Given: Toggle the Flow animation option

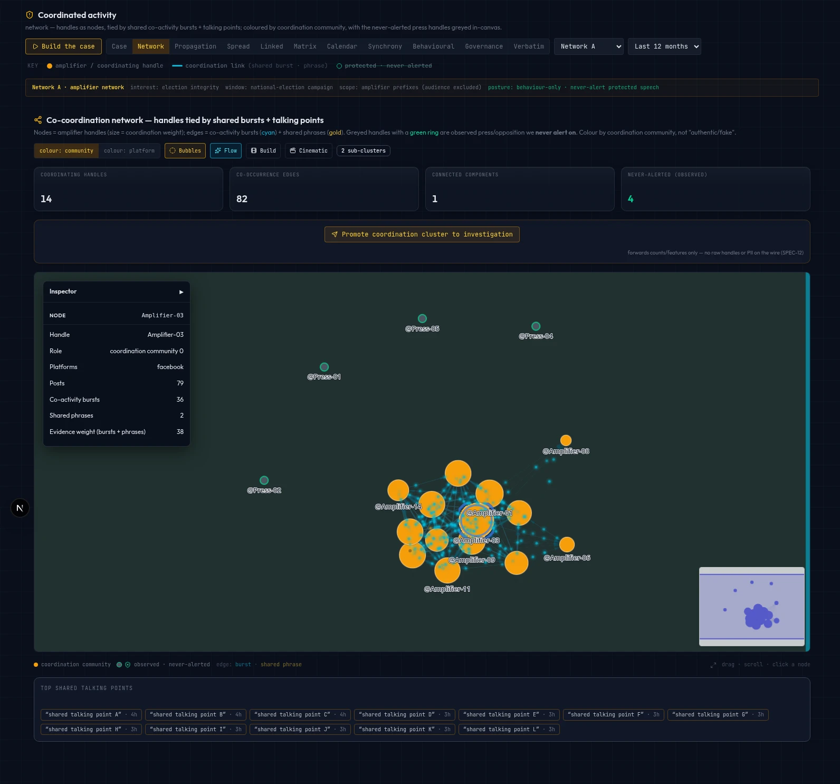Looking at the screenshot, I should pos(226,150).
